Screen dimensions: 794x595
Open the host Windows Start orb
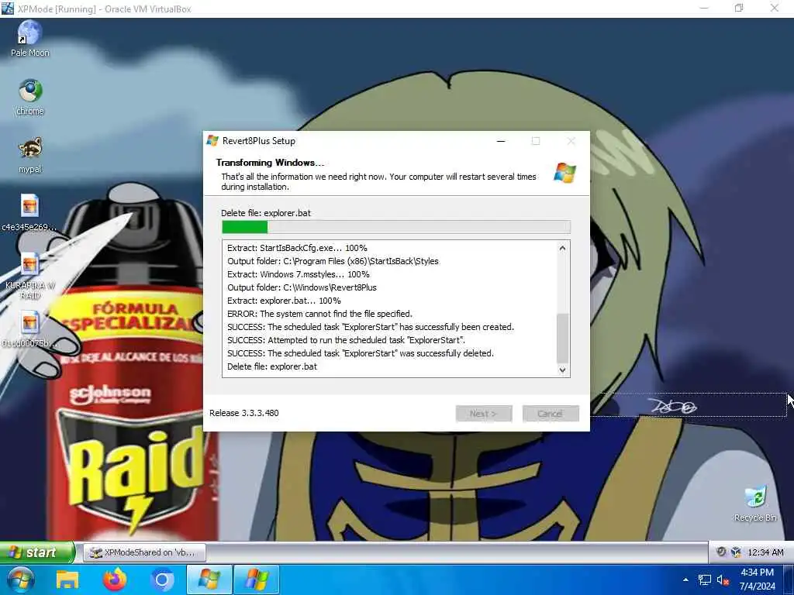coord(20,580)
